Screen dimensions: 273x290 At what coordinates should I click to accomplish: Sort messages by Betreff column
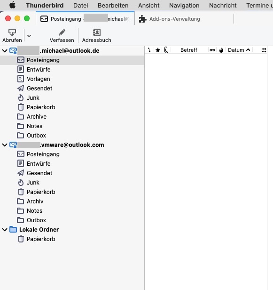pos(189,50)
